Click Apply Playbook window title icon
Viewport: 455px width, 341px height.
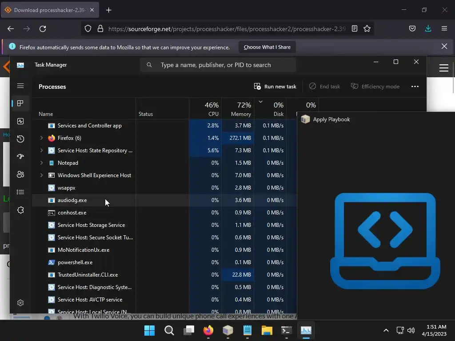click(x=305, y=119)
